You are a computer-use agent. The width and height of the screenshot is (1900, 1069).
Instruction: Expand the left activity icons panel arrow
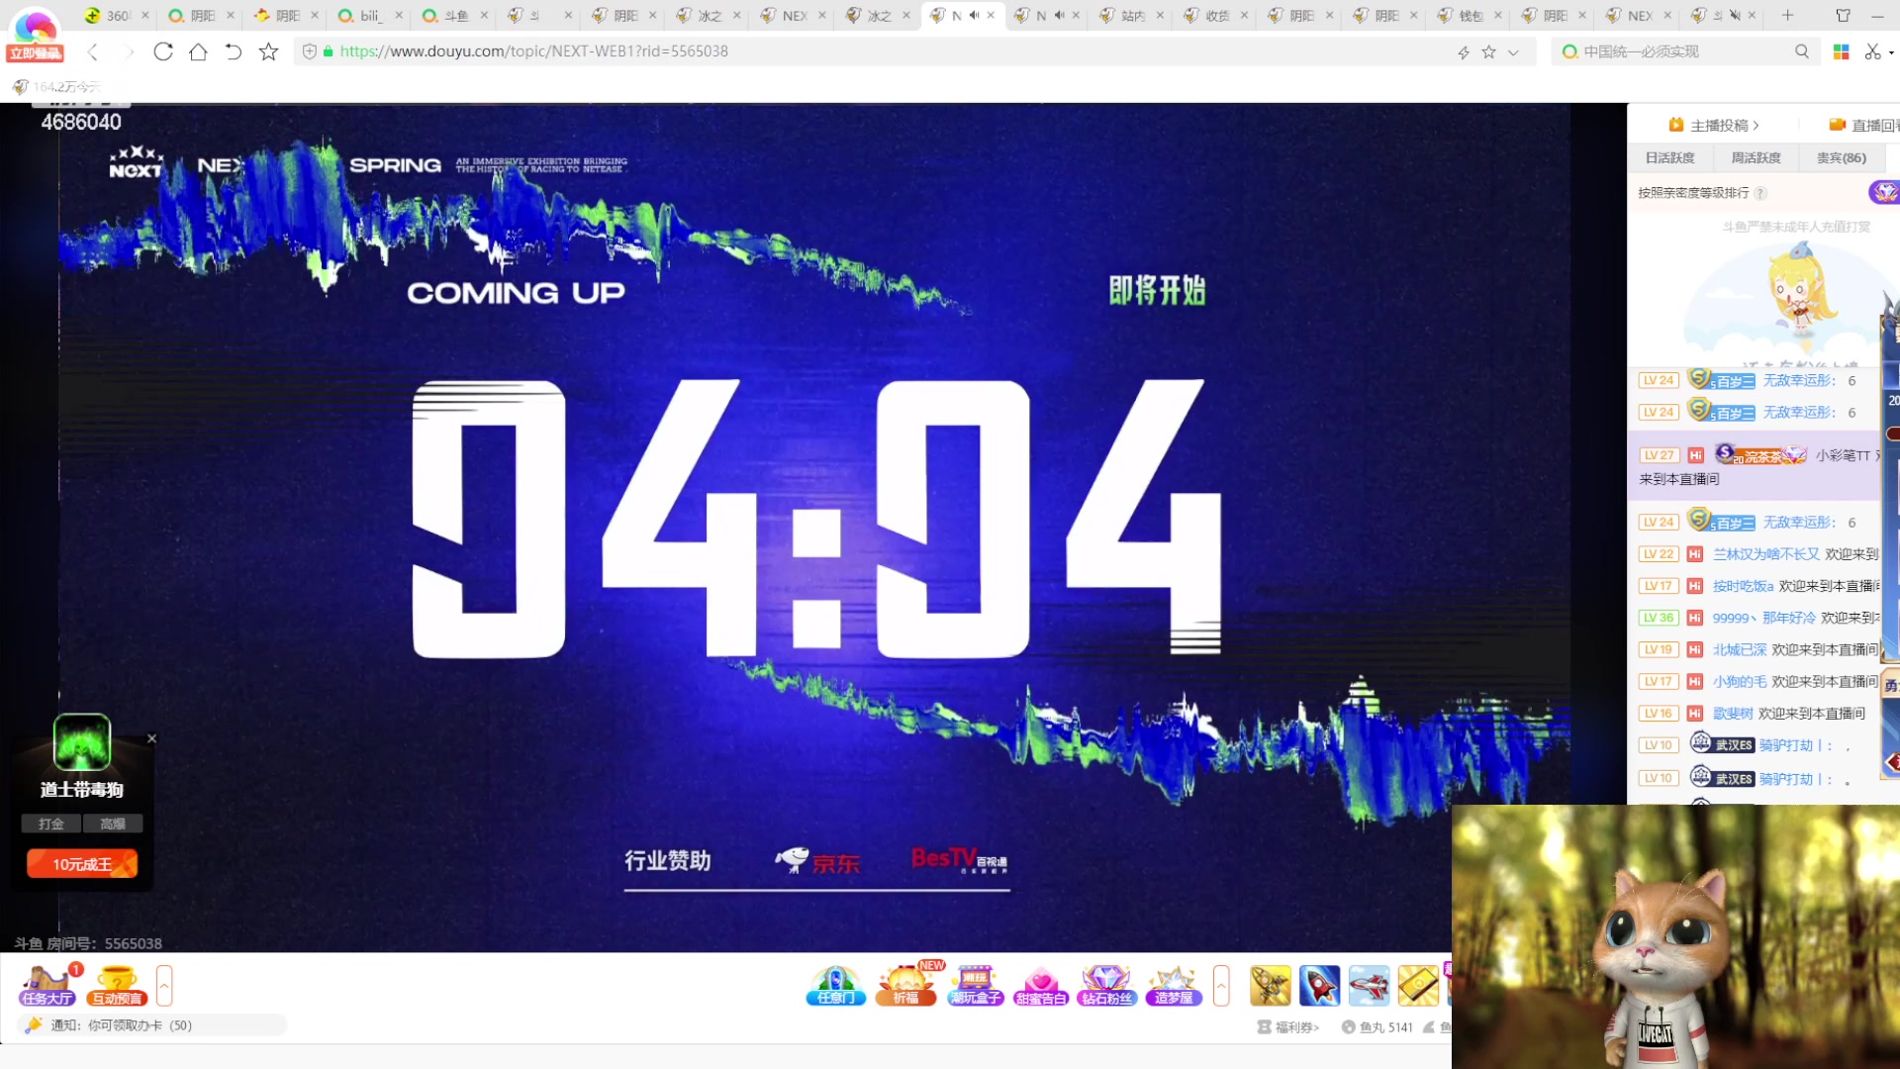pos(164,985)
